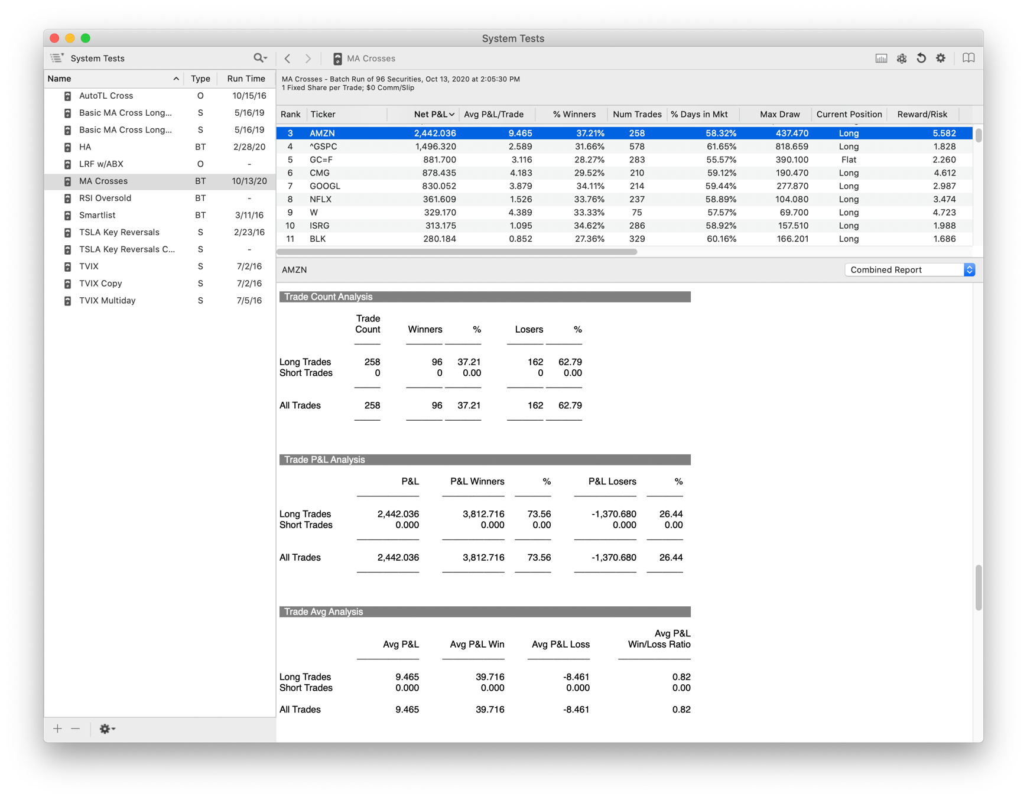Click the atom-shaped script icon in toolbar

coord(901,58)
